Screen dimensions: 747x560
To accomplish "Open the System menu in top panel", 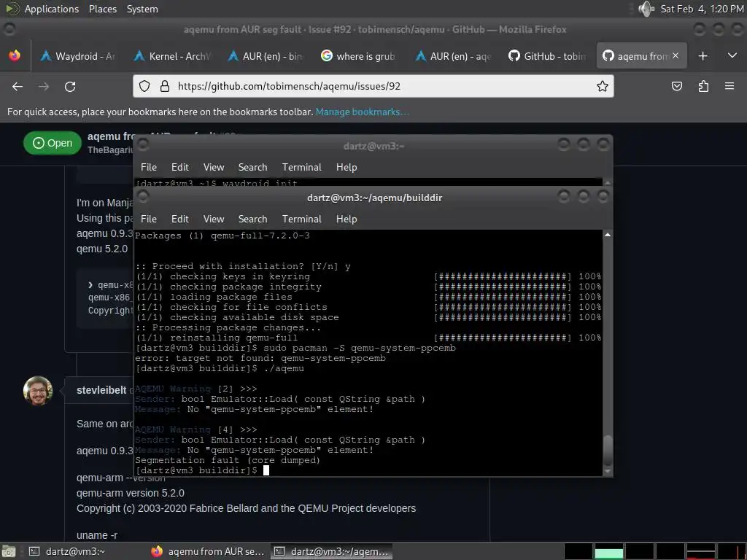I will tap(142, 9).
